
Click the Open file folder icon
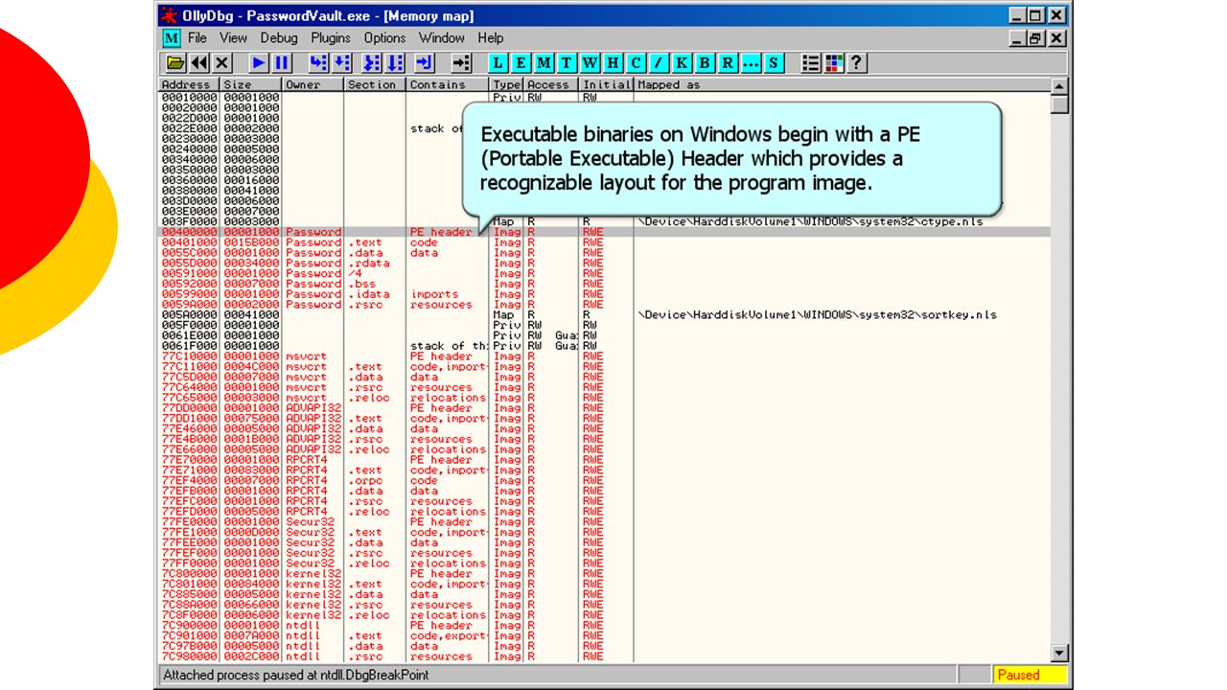pos(175,63)
